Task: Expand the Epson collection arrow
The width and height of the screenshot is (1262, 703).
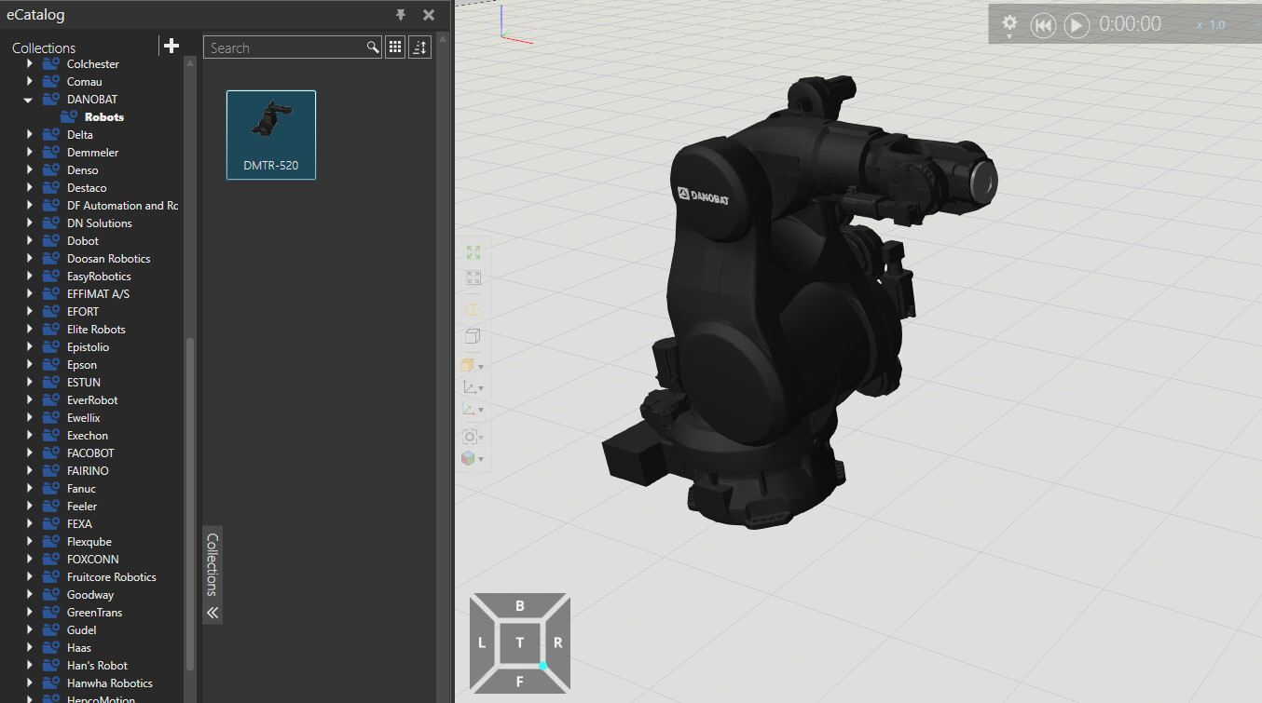Action: pos(29,365)
